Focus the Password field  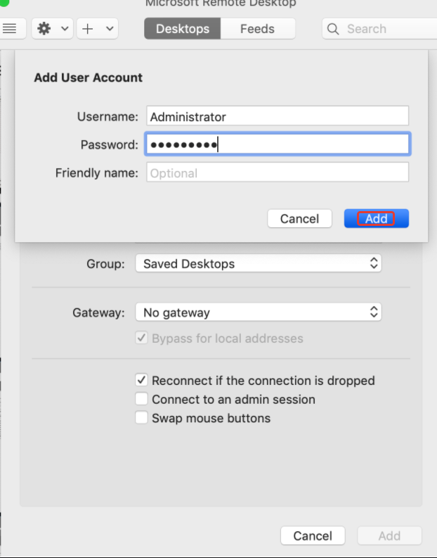click(278, 145)
